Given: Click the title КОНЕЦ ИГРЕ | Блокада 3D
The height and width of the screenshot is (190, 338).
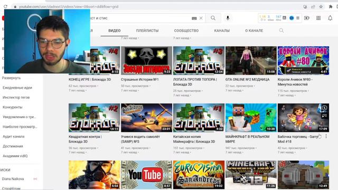Looking at the screenshot, I should (90, 80).
